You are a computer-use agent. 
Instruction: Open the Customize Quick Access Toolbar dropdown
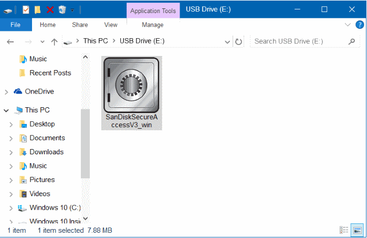(72, 10)
